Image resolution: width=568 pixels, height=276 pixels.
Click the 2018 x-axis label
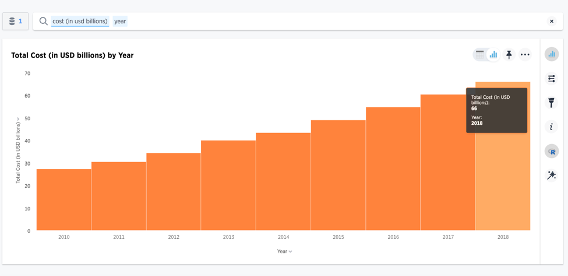(x=503, y=237)
